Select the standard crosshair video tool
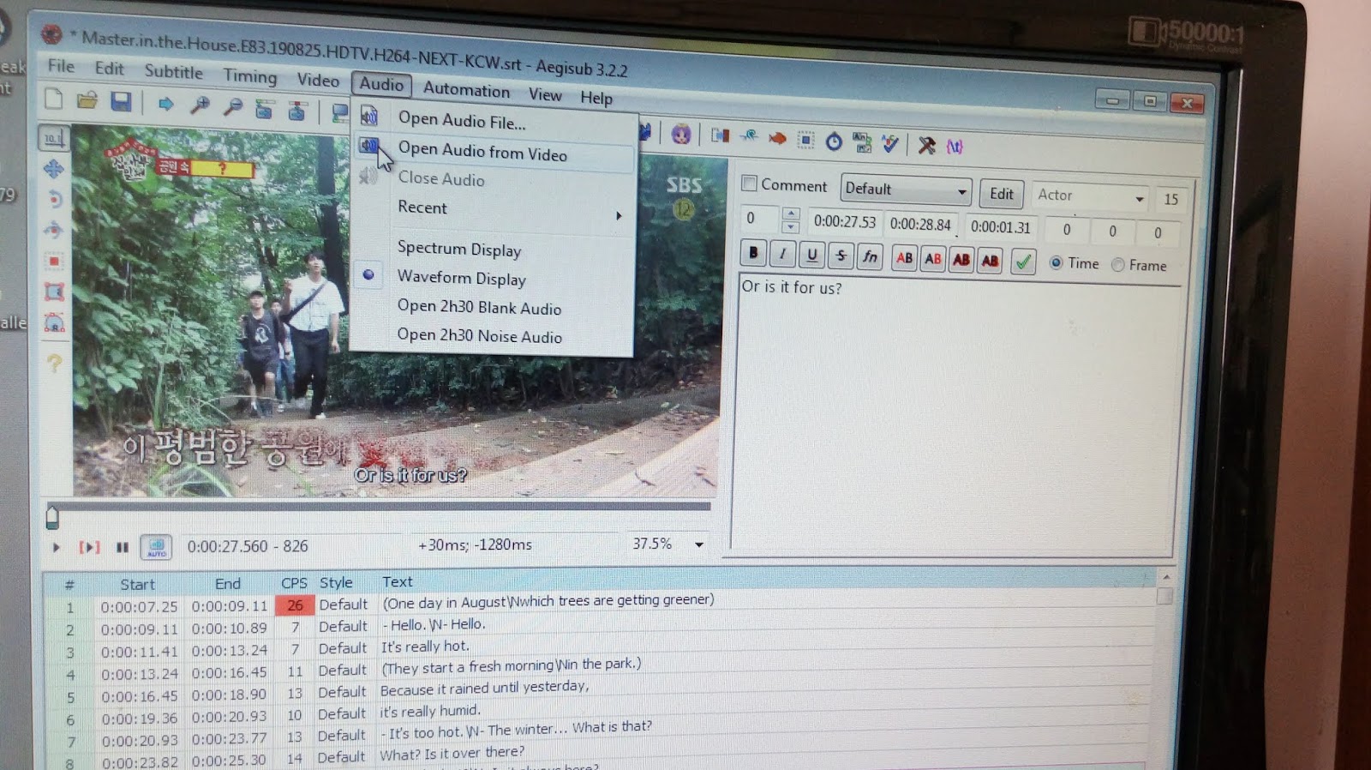Viewport: 1371px width, 770px height. 54,138
